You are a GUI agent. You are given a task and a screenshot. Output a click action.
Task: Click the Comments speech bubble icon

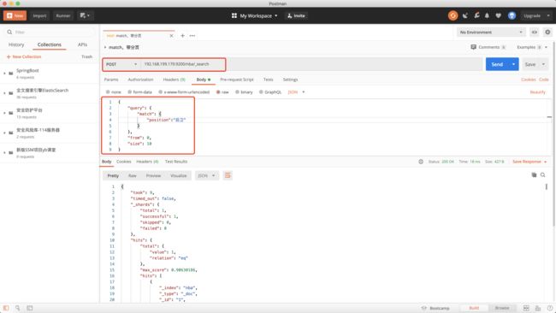pyautogui.click(x=473, y=47)
